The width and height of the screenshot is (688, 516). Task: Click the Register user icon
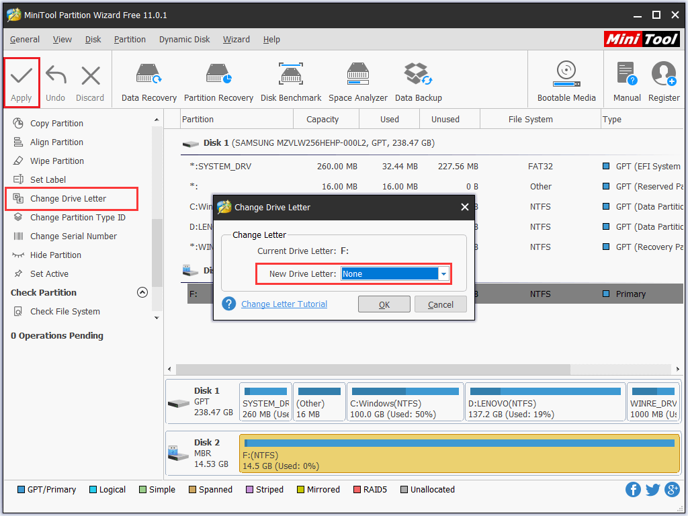[x=664, y=74]
